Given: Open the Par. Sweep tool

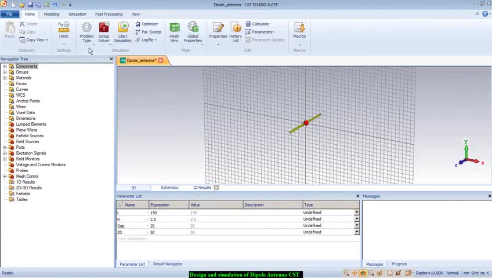Looking at the screenshot, I should click(x=149, y=32).
